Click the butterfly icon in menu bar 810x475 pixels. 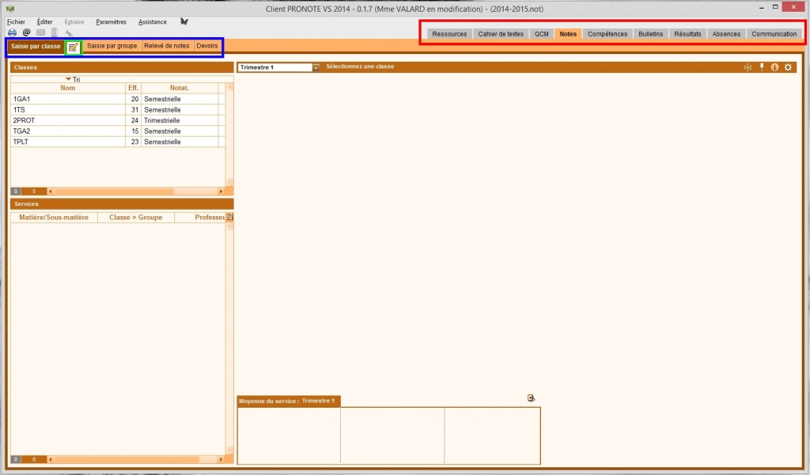click(184, 22)
